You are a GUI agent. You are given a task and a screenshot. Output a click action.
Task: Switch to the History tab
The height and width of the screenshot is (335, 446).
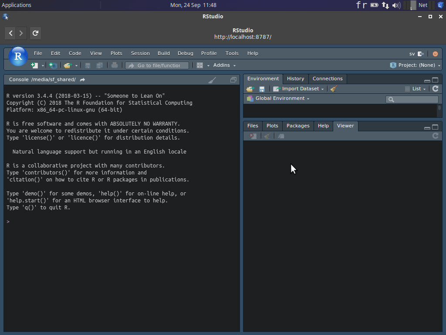pos(296,79)
